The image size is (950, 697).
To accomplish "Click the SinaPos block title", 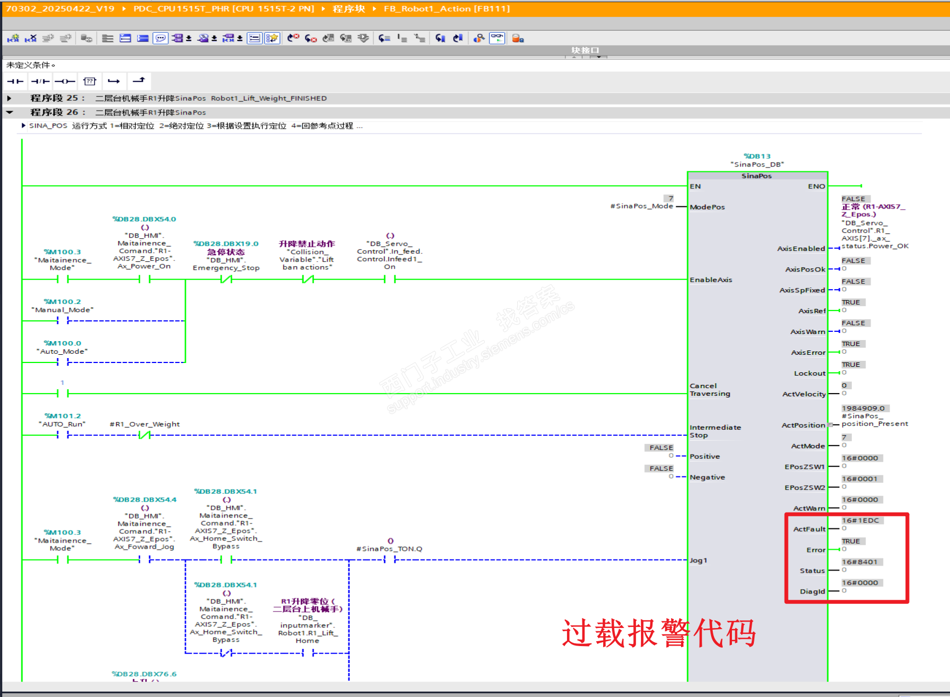I will 757,176.
